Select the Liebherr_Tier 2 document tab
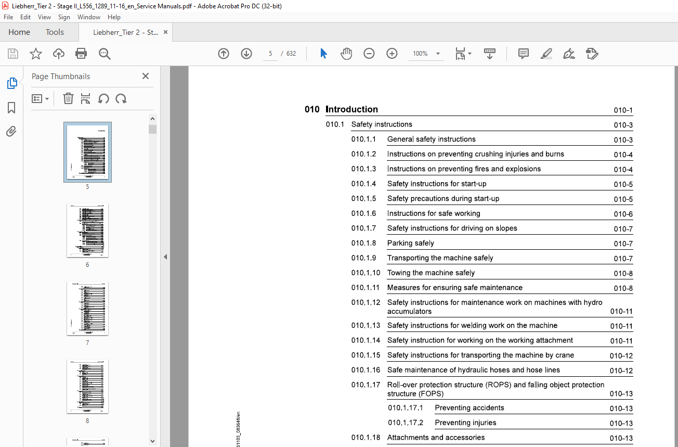This screenshot has width=678, height=447. [x=125, y=32]
